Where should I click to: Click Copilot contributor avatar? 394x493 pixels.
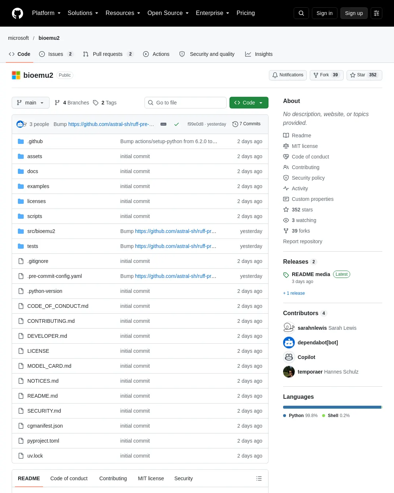(x=289, y=357)
